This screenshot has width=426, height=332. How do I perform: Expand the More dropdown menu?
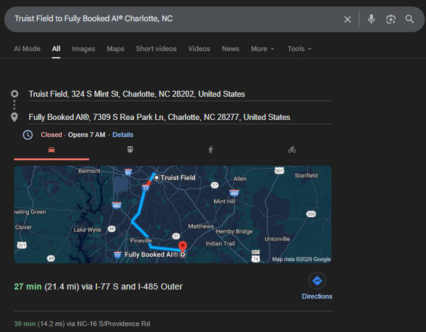(263, 49)
